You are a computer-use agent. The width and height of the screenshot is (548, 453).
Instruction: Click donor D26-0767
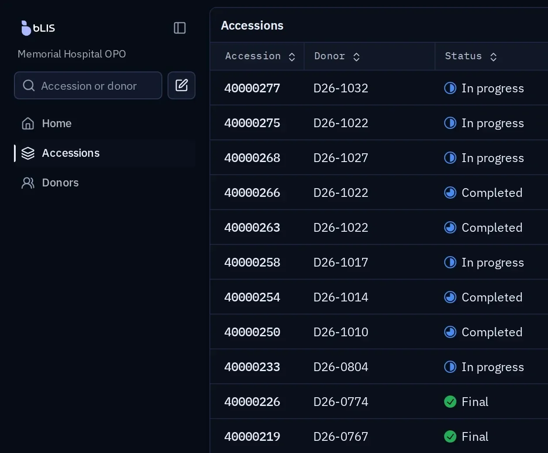(x=341, y=436)
